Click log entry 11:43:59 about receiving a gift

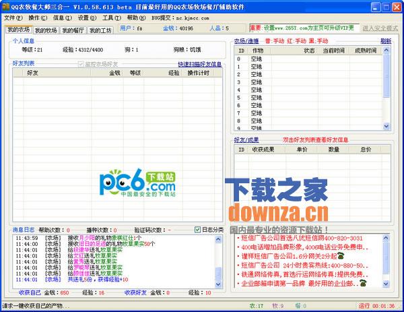click(79, 238)
